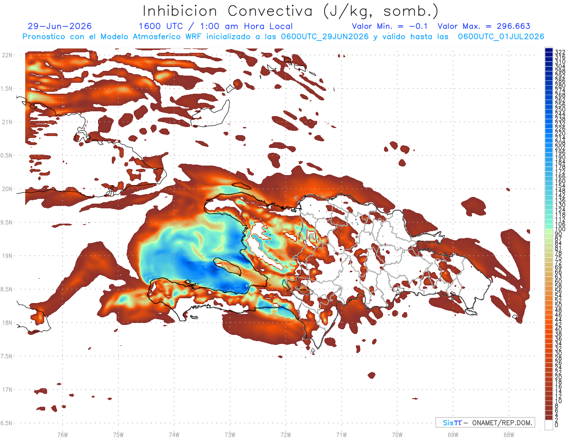Click the 18N latitude label

7,323
